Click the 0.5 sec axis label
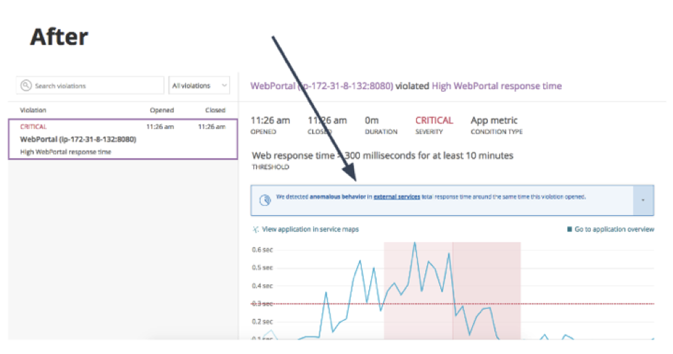Screen dimensions: 673x354 (x=262, y=268)
